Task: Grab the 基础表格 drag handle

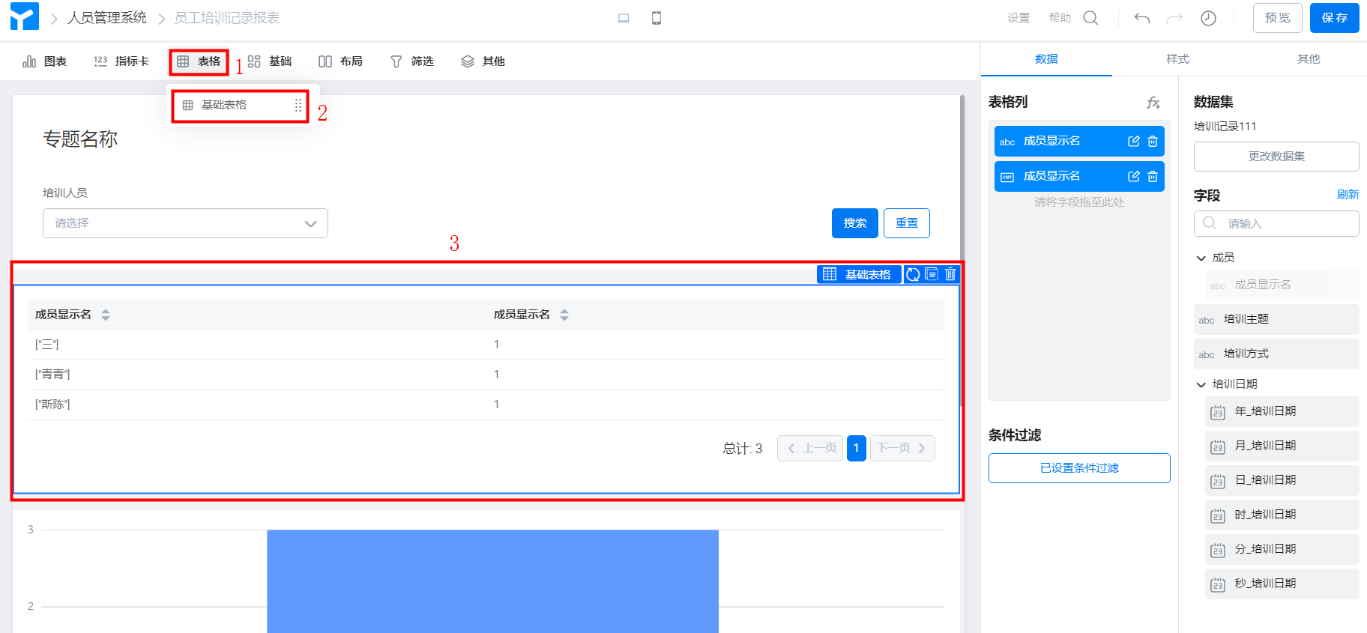Action: [x=298, y=105]
